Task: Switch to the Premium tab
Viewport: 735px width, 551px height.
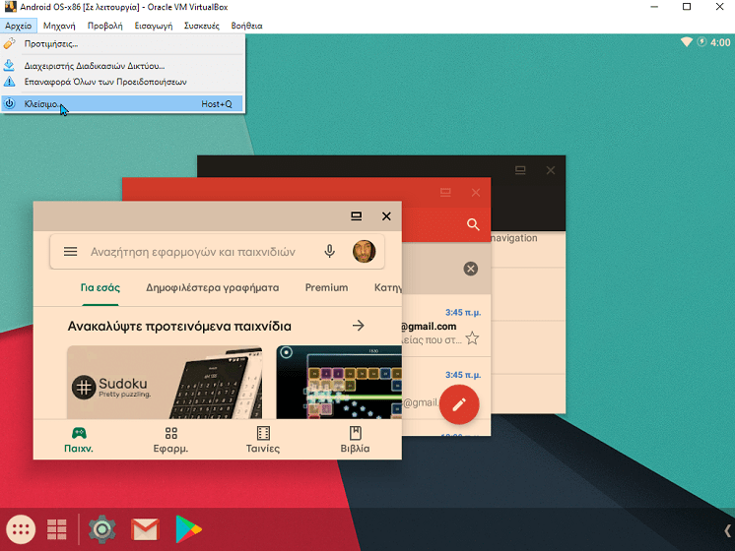Action: tap(327, 287)
